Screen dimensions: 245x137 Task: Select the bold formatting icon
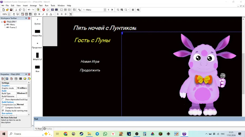pos(39,14)
